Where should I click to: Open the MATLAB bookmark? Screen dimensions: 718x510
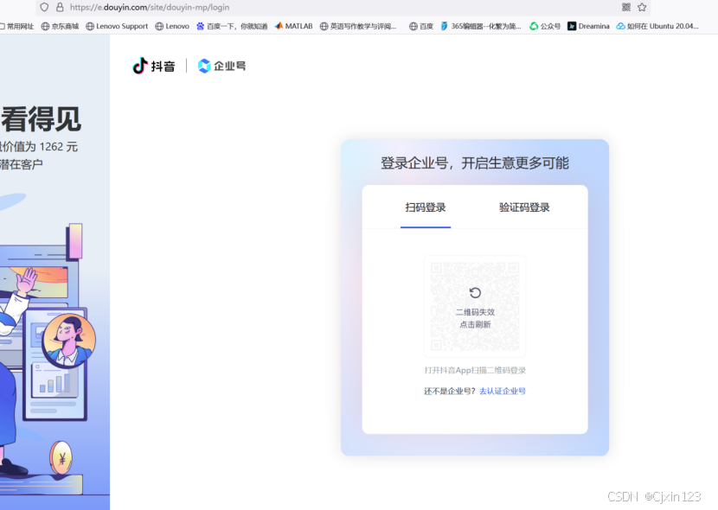click(293, 26)
